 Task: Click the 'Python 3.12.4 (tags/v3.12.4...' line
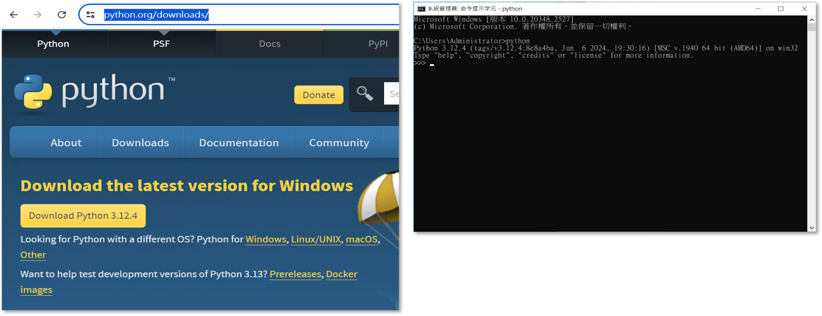click(x=606, y=48)
